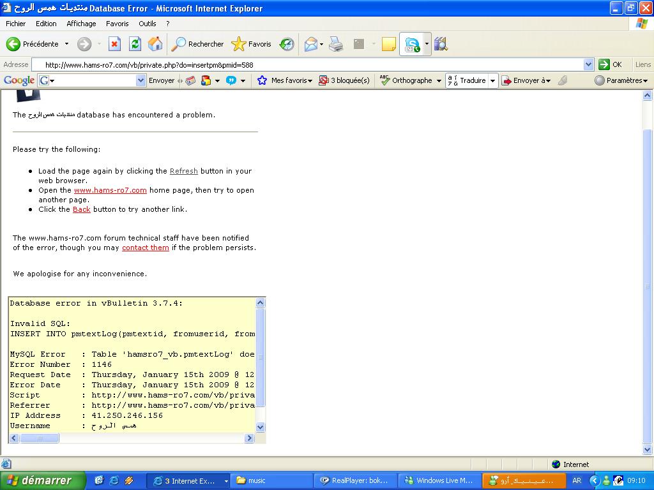
Task: Click the www.hams-ro7.com home page link
Action: point(110,190)
